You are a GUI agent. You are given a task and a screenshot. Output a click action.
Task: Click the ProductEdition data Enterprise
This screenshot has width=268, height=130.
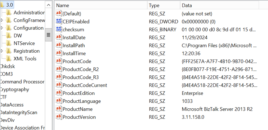pos(192,93)
